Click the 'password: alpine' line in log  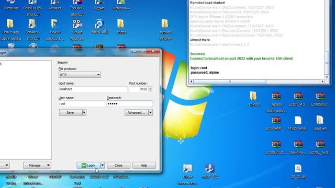click(x=205, y=73)
